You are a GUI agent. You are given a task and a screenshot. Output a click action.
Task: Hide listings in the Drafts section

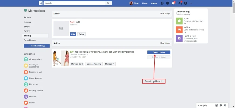[165, 13]
